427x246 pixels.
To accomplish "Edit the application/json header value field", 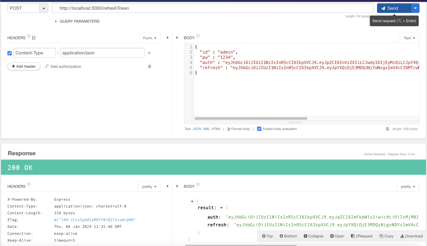I will coord(102,53).
